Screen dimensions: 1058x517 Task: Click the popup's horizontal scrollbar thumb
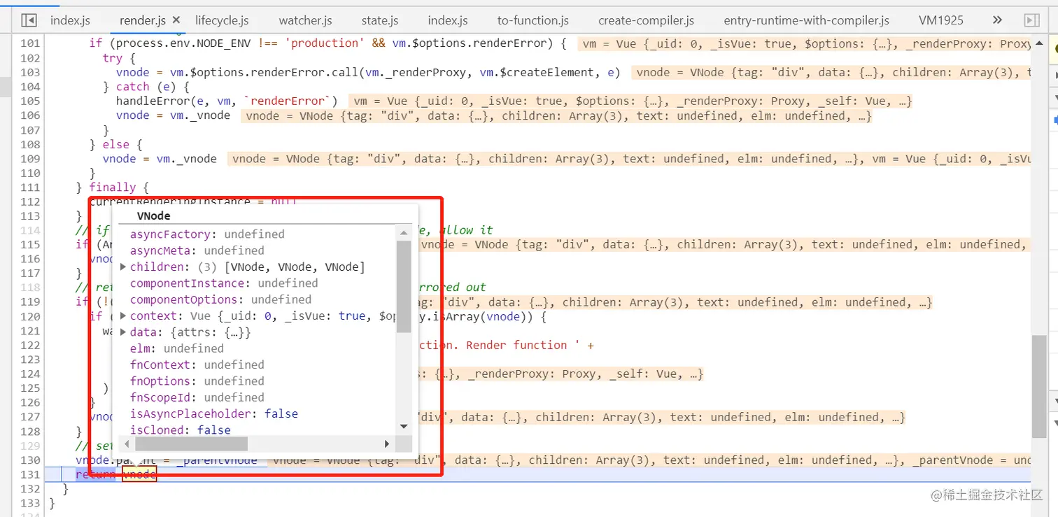191,444
